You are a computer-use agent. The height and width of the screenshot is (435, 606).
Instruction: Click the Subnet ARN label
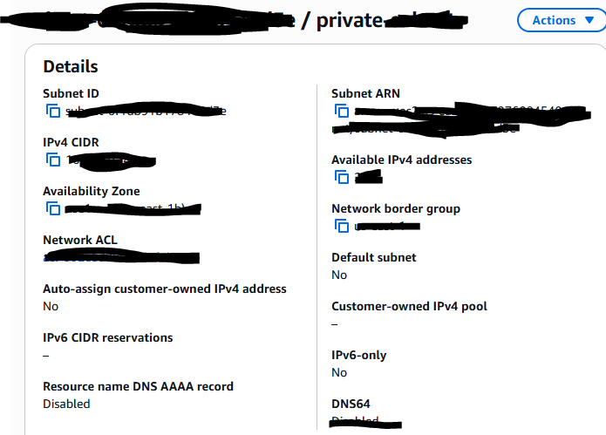(x=365, y=93)
